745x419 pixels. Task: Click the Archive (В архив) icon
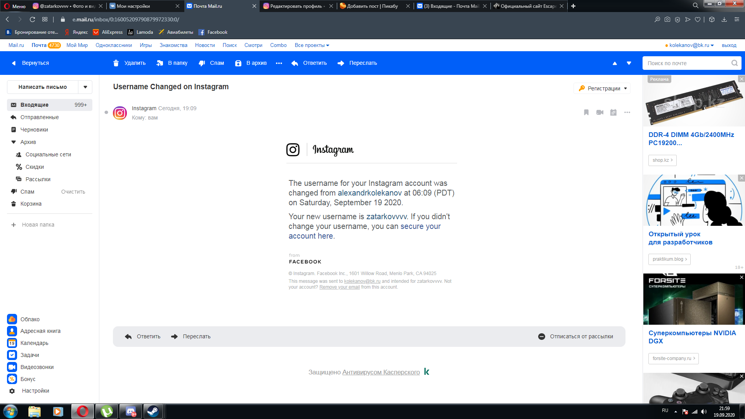(x=237, y=63)
